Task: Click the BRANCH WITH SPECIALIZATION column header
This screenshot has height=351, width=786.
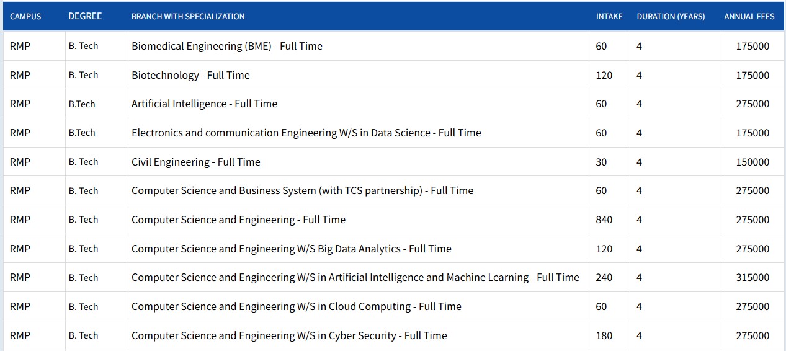Action: click(x=188, y=17)
